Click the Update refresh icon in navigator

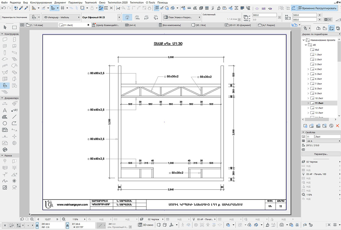pos(331,126)
